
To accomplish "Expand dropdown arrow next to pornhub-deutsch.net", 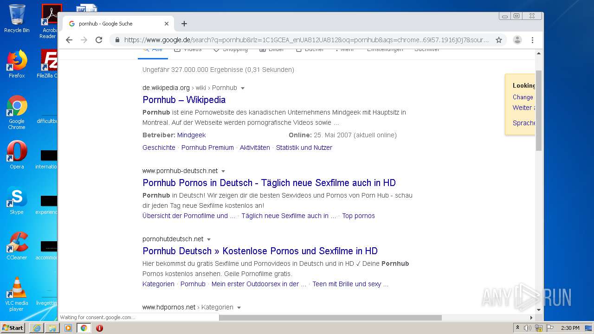I will [223, 171].
